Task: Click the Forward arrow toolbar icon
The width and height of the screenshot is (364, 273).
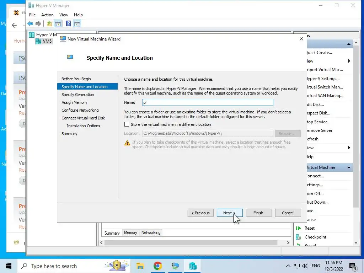Action: pos(38,23)
